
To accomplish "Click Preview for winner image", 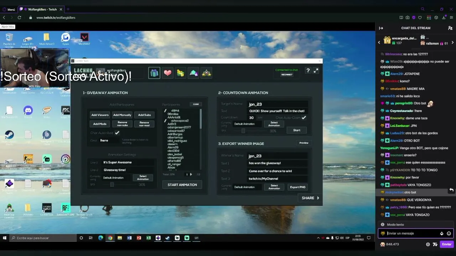I will (x=304, y=143).
